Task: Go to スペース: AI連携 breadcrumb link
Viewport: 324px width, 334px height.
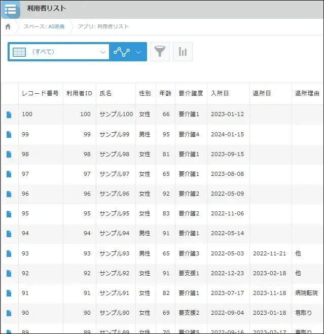Action: [44, 27]
